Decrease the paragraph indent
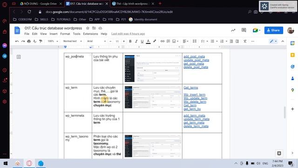298x168 pixels. [231, 41]
